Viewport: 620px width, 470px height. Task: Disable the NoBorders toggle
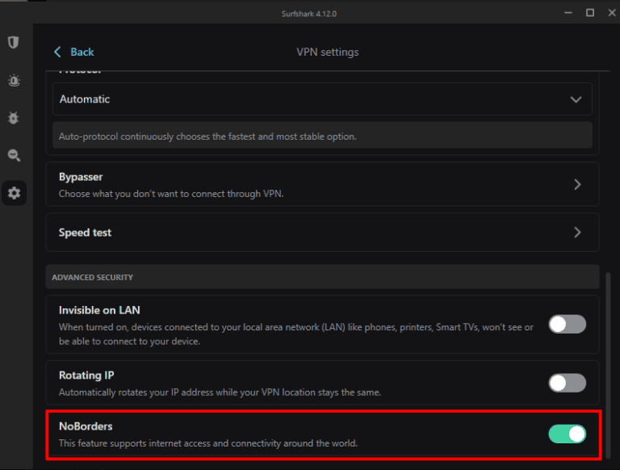pos(567,434)
